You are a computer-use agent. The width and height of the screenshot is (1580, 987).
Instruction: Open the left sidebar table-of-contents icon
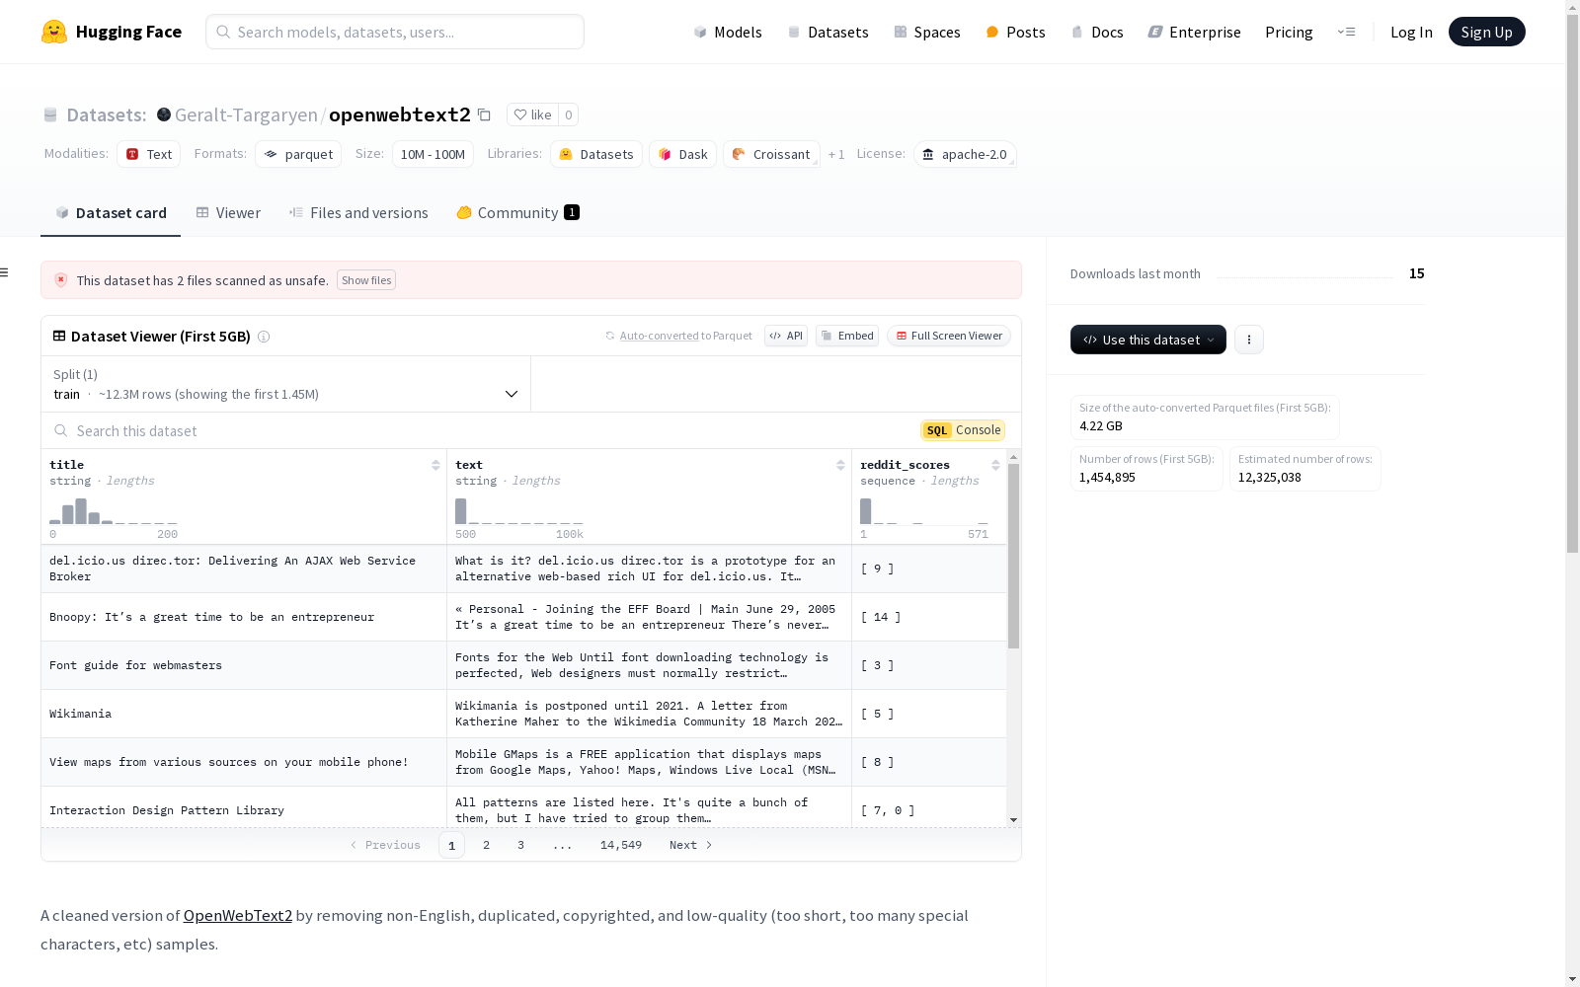coord(5,272)
